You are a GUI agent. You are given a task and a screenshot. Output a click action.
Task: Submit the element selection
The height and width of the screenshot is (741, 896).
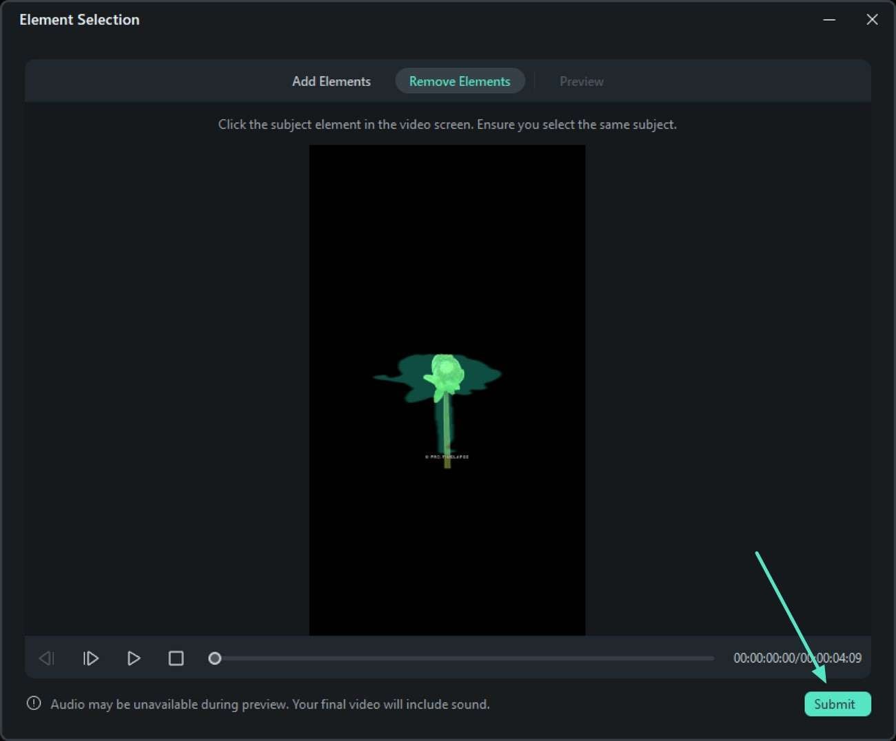(837, 704)
